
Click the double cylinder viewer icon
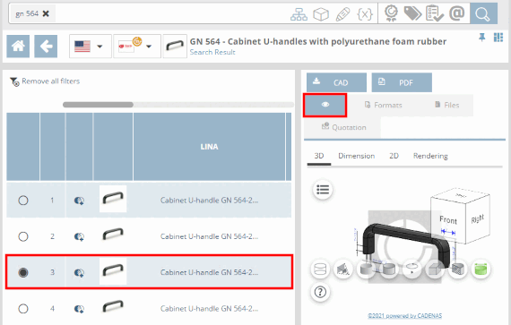389,269
